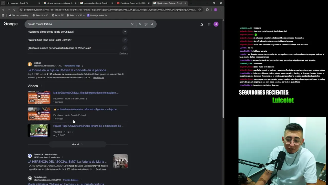Image resolution: width=328 pixels, height=185 pixels.
Task: Open the bookmarks bar apps grid
Action: coord(3,15)
